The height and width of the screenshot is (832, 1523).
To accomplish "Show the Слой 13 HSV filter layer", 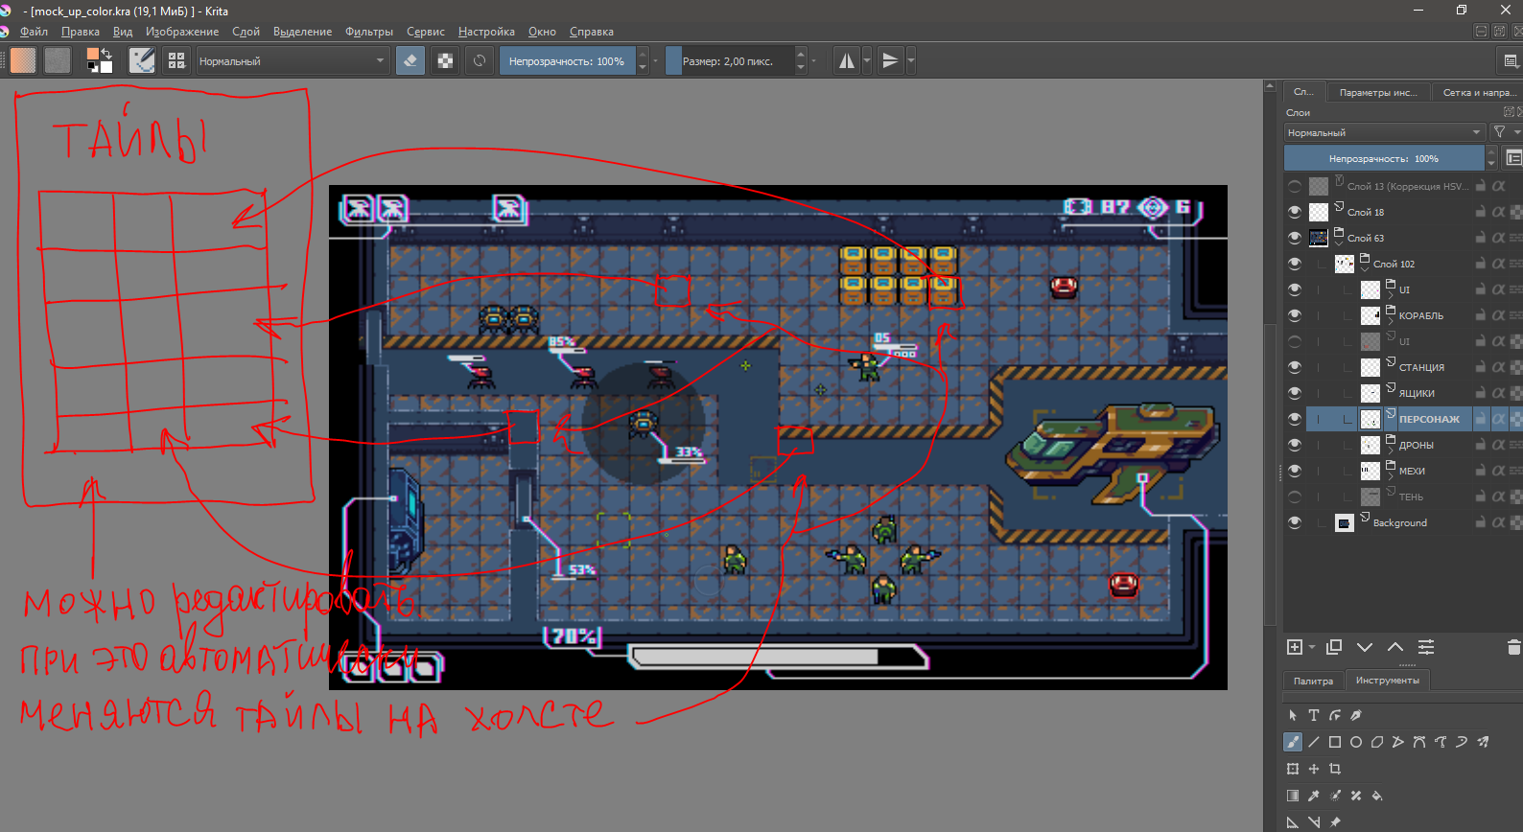I will click(1295, 186).
